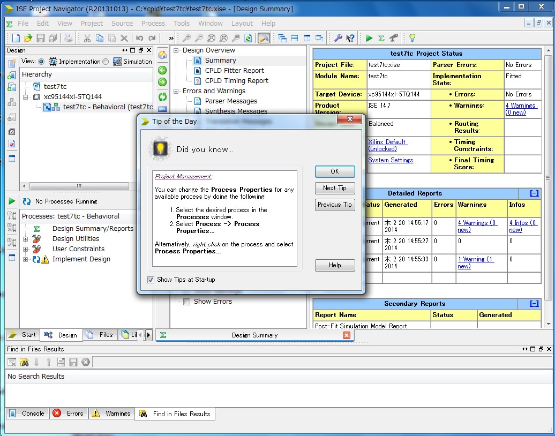Switch to the Files tab
Image resolution: width=555 pixels, height=436 pixels.
101,335
